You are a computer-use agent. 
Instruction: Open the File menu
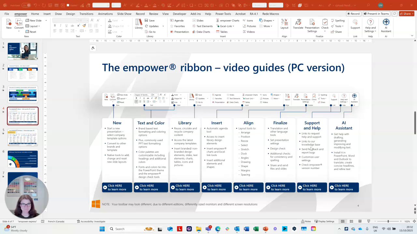7,14
